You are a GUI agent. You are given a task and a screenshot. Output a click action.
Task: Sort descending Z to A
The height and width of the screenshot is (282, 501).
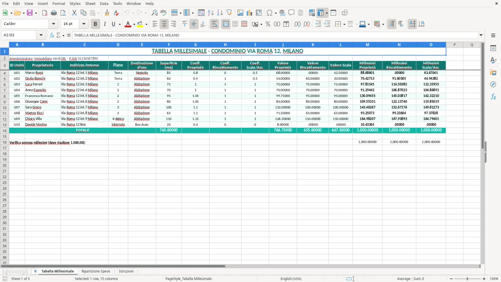click(220, 13)
